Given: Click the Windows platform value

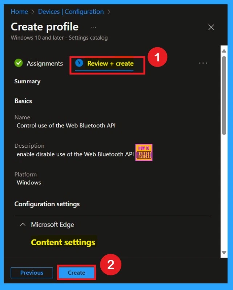Looking at the screenshot, I should pyautogui.click(x=29, y=183).
